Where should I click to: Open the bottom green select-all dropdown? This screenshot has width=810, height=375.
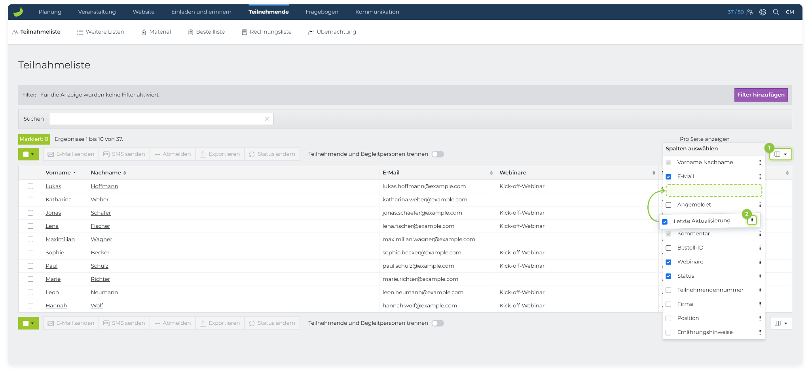28,323
